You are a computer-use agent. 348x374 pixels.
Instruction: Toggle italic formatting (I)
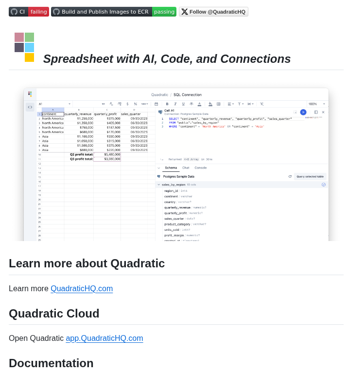tap(175, 104)
